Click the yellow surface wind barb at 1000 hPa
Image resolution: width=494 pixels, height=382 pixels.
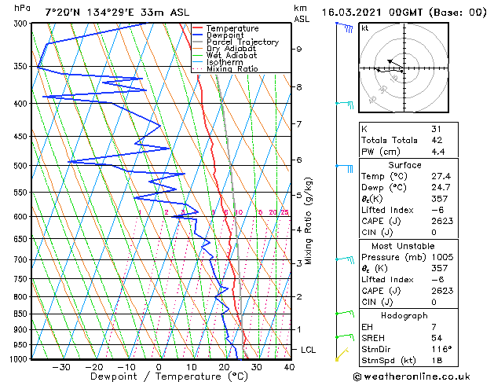click(x=342, y=354)
